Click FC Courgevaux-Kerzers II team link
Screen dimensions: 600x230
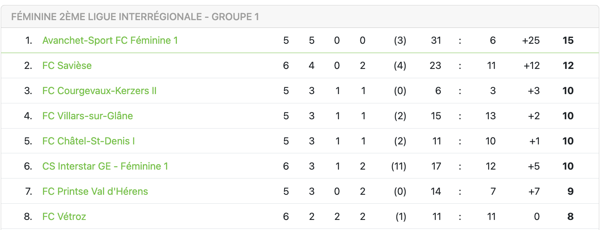point(99,91)
